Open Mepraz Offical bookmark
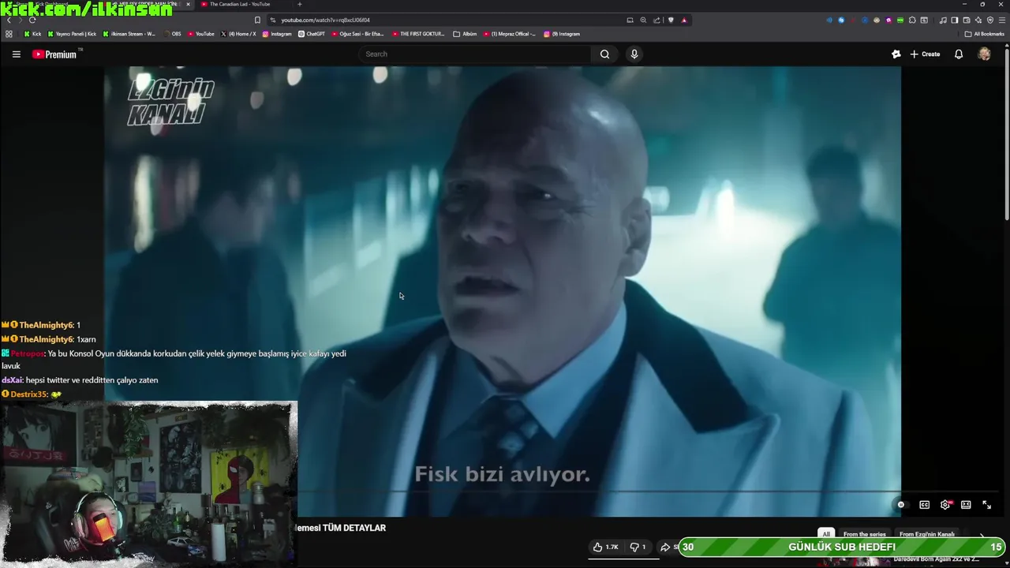1010x568 pixels. click(510, 34)
